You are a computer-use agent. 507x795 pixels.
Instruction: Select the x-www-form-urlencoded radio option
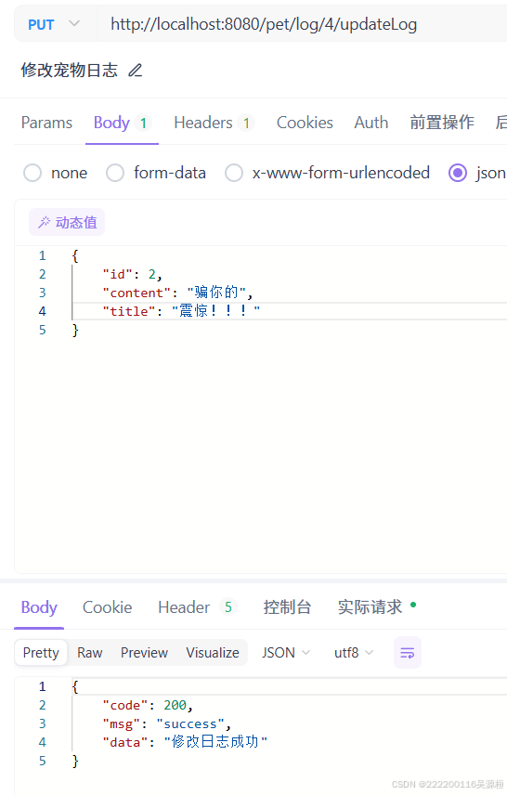coord(234,173)
